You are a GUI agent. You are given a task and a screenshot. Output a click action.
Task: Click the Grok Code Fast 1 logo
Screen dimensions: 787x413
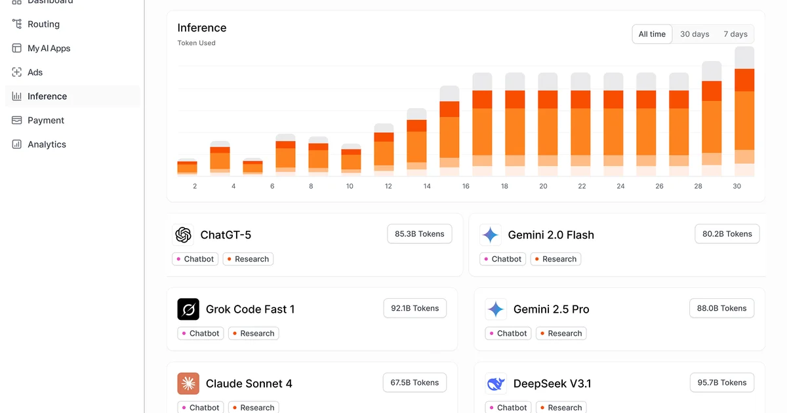click(x=188, y=309)
